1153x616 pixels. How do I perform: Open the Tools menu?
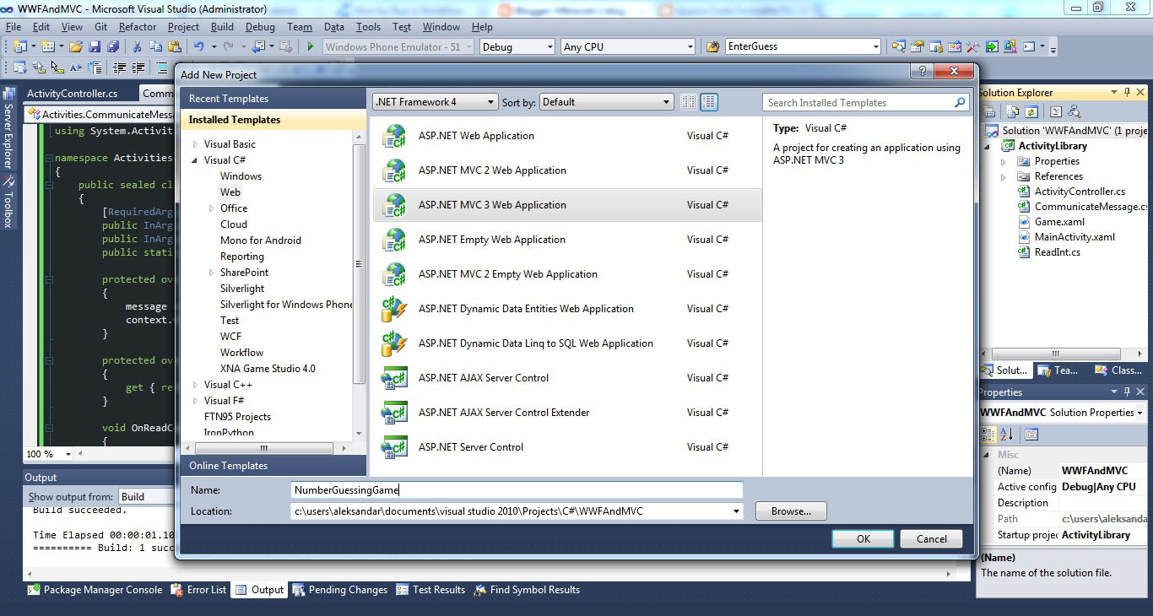(368, 27)
